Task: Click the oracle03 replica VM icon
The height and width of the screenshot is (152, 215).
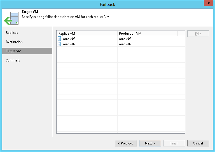Action: pos(59,39)
